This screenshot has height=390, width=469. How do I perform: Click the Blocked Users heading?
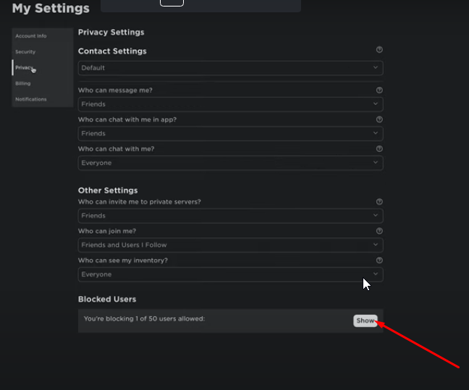pos(107,299)
